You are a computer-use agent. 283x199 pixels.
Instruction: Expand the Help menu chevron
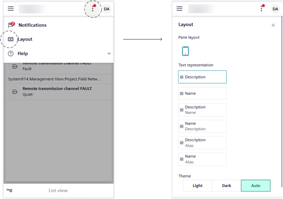pos(109,54)
